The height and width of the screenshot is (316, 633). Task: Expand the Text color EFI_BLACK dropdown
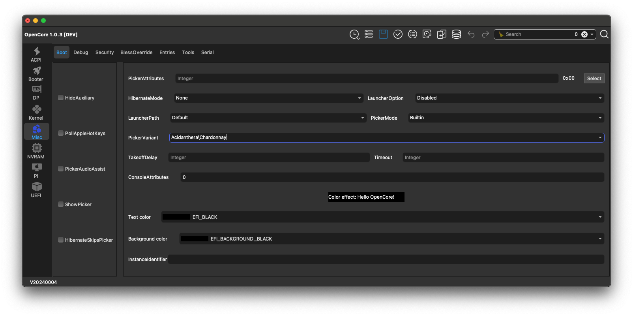(x=382, y=217)
